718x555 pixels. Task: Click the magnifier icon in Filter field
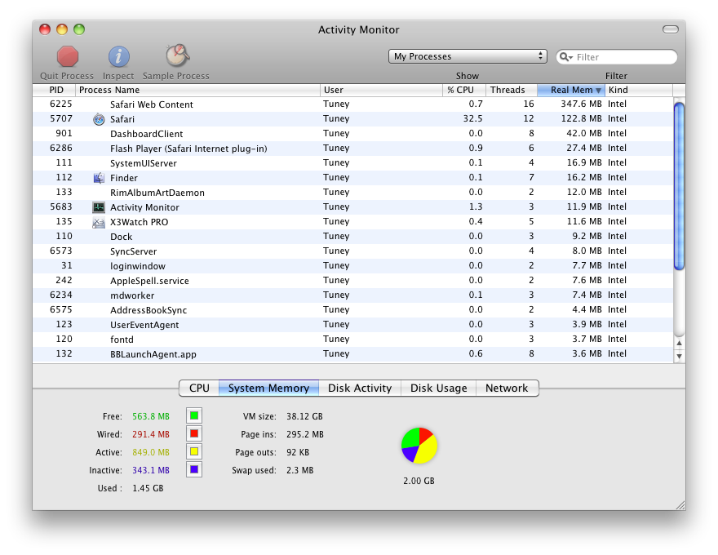click(566, 57)
